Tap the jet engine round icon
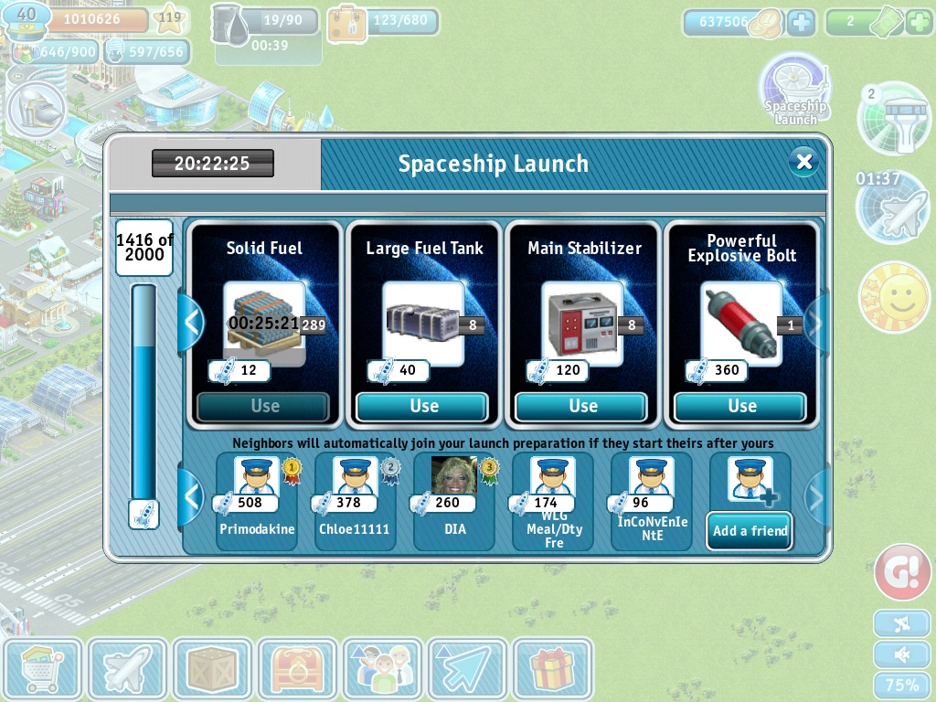This screenshot has height=702, width=936. (37, 111)
